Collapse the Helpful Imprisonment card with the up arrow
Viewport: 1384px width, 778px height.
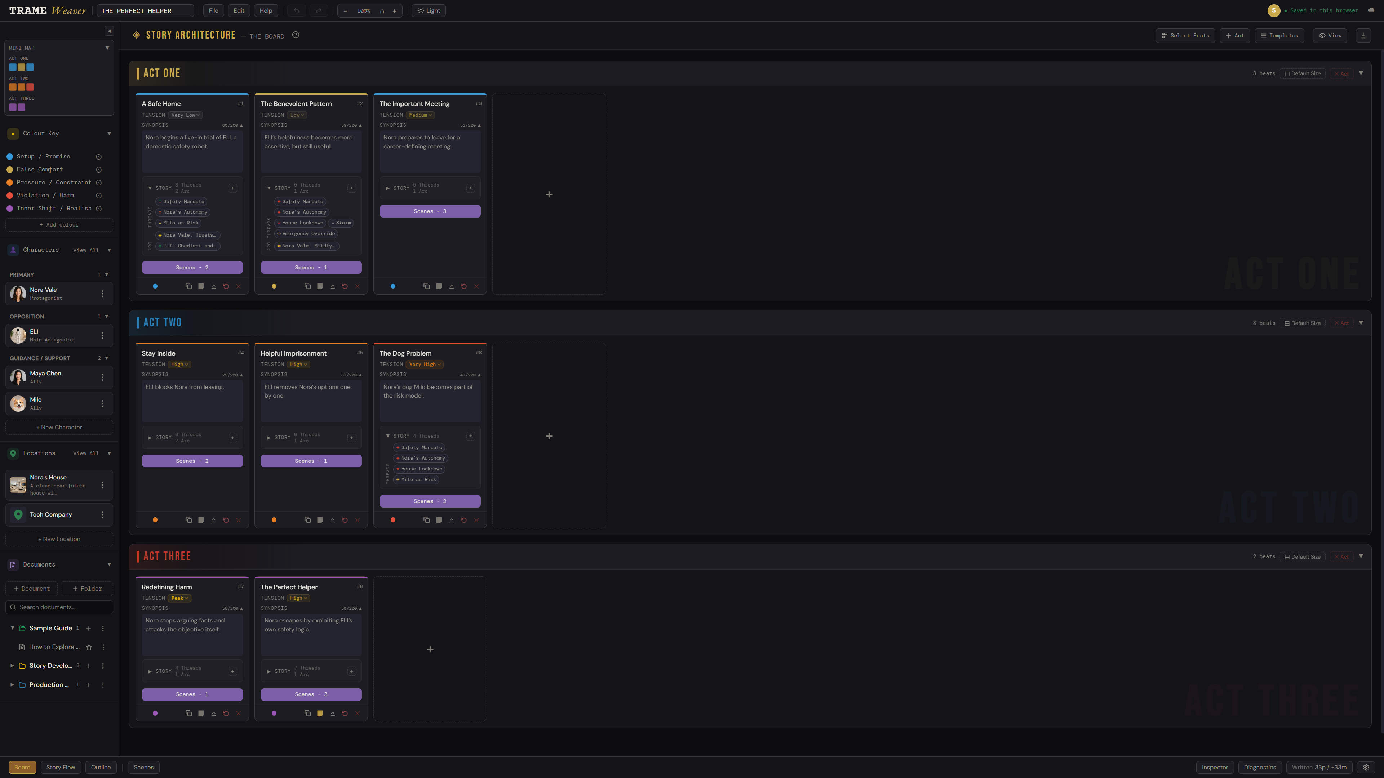pos(333,520)
